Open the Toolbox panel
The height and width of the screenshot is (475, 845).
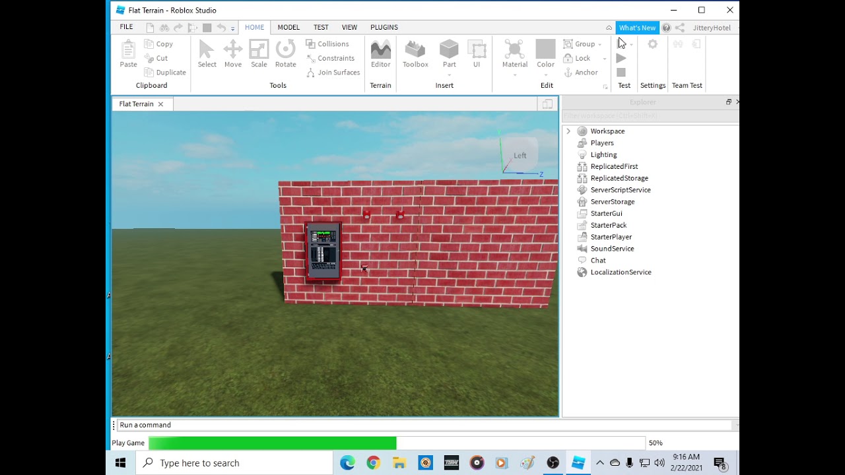coord(415,53)
